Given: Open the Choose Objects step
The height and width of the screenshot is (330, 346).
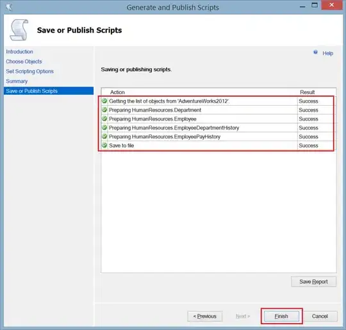Looking at the screenshot, I should click(24, 62).
